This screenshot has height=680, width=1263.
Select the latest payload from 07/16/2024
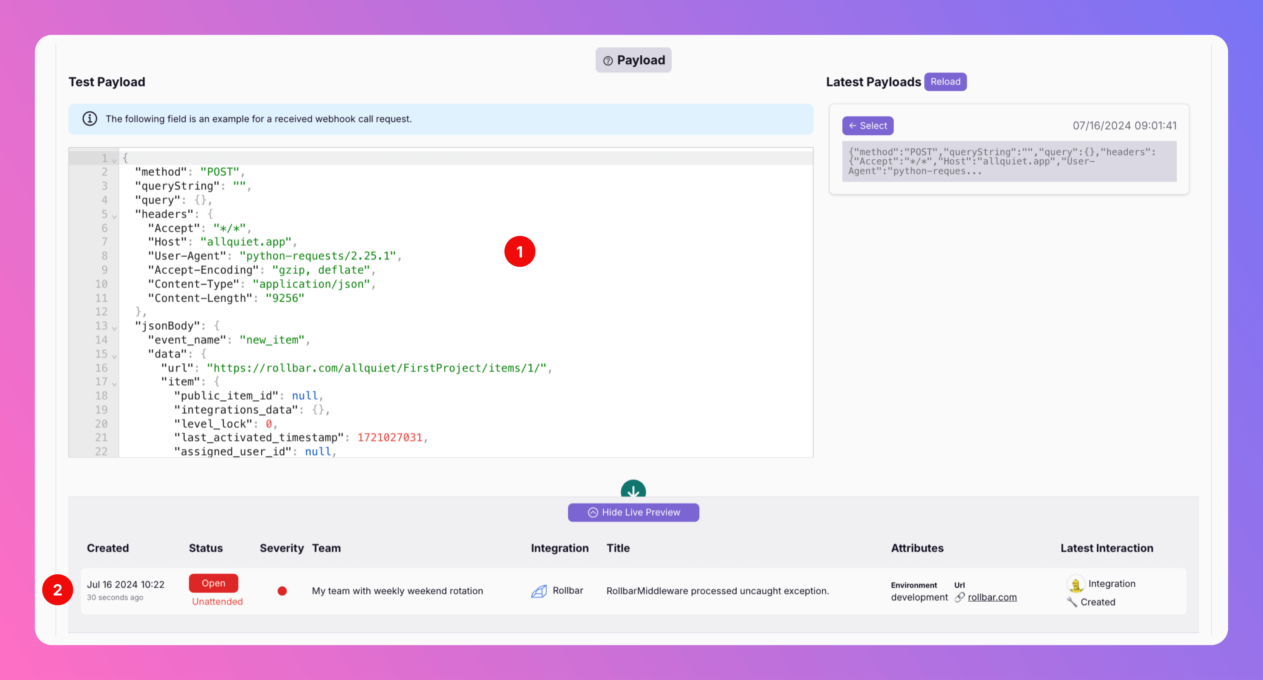pos(867,126)
